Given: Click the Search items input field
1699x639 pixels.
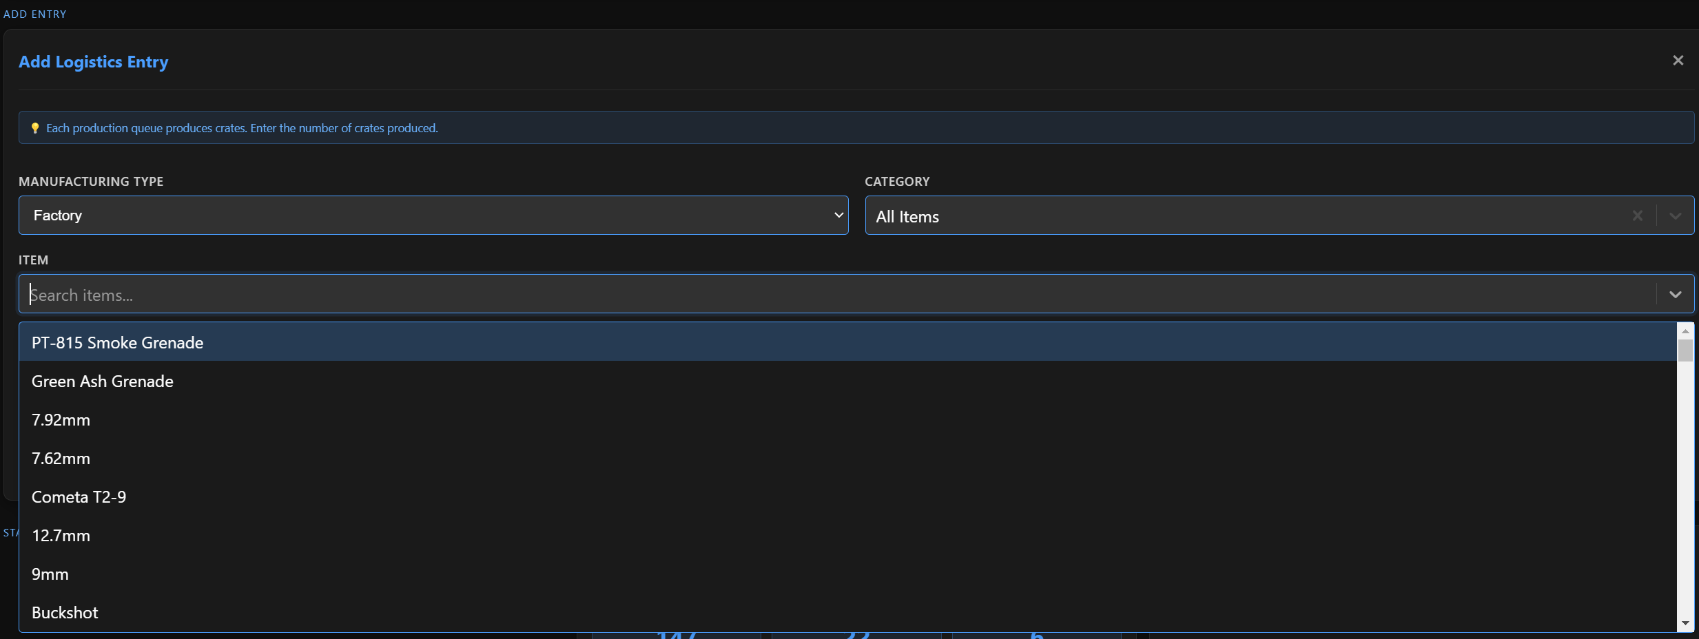Looking at the screenshot, I should [827, 295].
